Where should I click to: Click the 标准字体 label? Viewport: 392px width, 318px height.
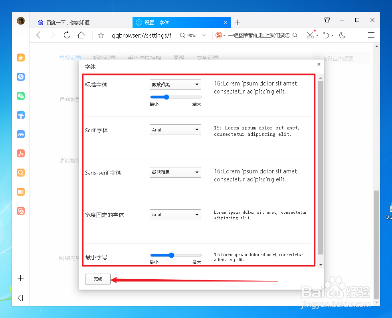[x=96, y=85]
